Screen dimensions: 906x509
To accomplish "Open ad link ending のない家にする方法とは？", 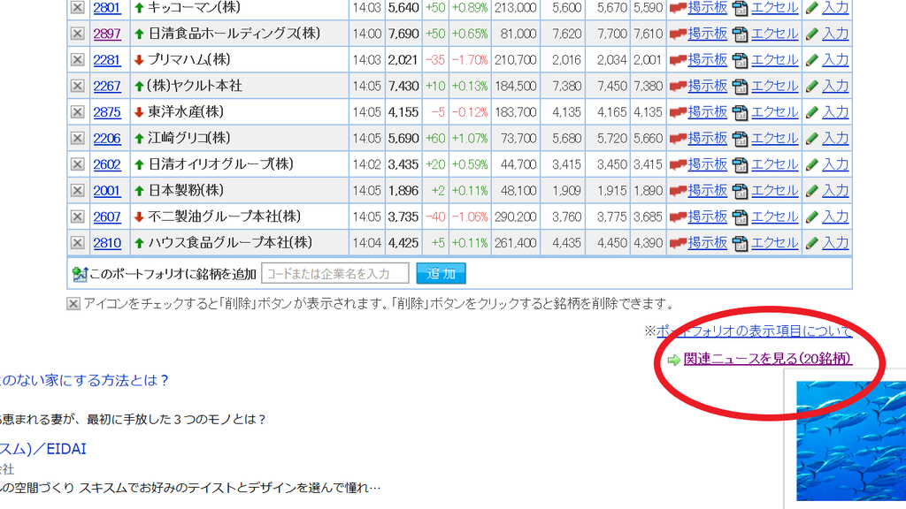I will click(84, 380).
